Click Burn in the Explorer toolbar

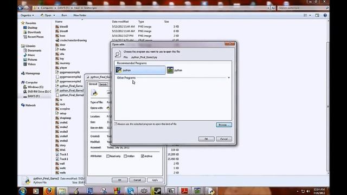click(64, 15)
